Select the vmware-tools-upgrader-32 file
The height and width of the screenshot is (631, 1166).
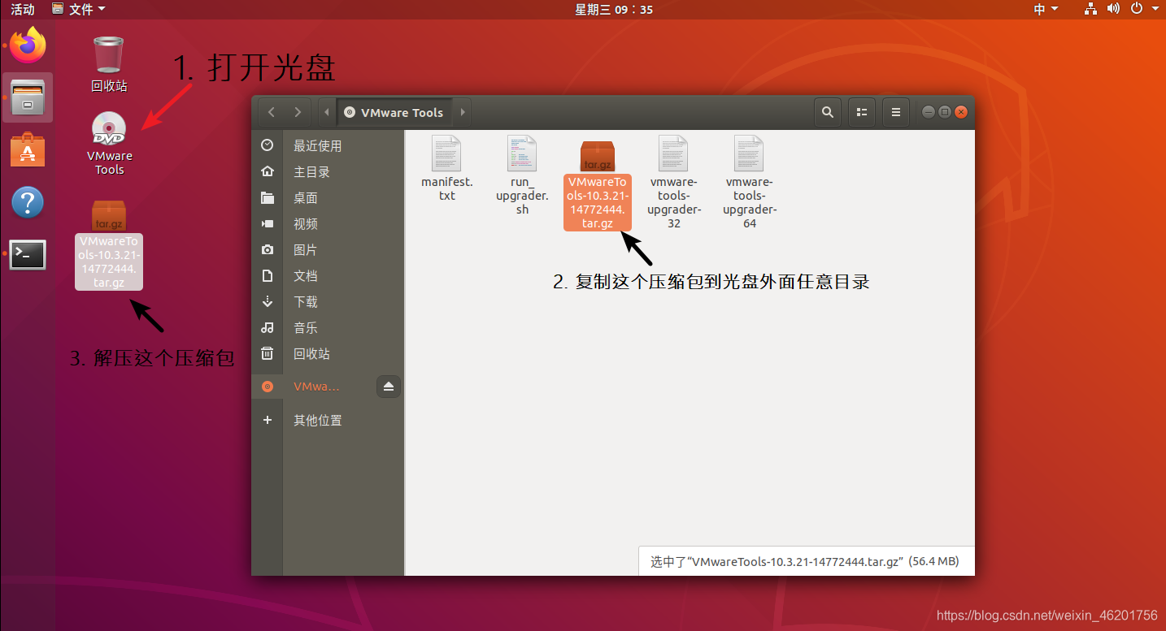click(x=674, y=182)
